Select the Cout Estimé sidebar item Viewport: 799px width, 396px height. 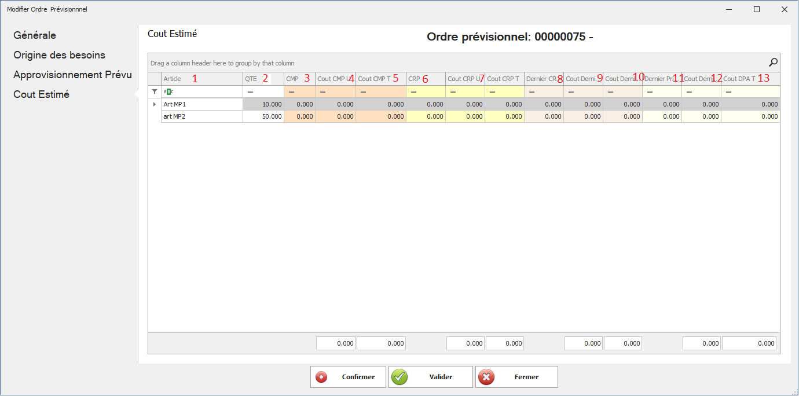point(41,94)
